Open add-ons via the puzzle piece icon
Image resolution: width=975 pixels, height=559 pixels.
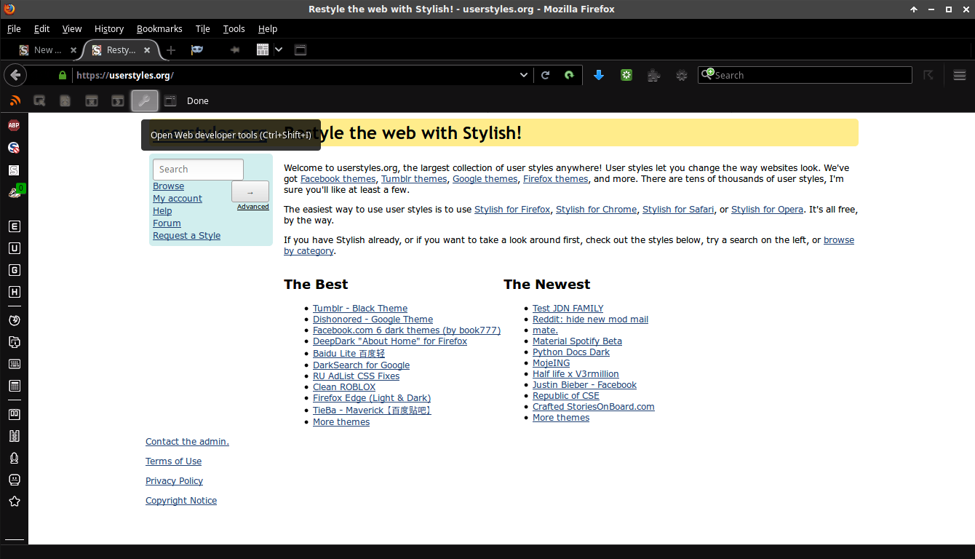(x=654, y=75)
